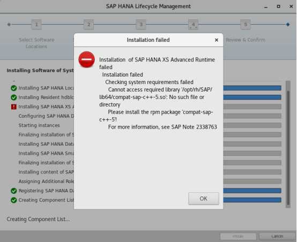Image resolution: width=297 pixels, height=242 pixels.
Task: Select wizard step 4 marker
Action: 193,25
